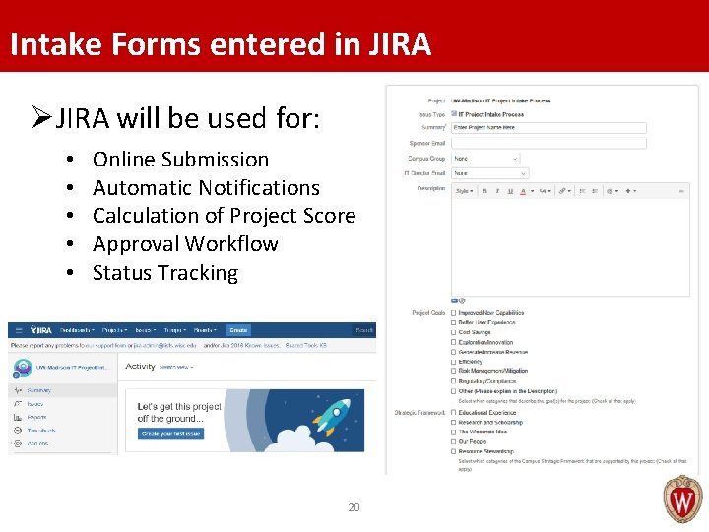Screen dimensions: 709x532
Task: Check the Our People checkbox
Action: click(454, 442)
